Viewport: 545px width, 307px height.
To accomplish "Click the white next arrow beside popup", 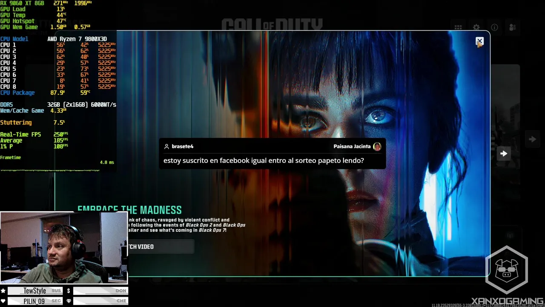I will (504, 153).
